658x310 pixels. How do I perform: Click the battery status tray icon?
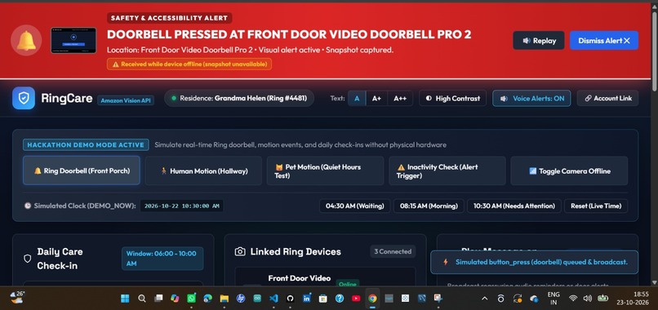click(603, 299)
